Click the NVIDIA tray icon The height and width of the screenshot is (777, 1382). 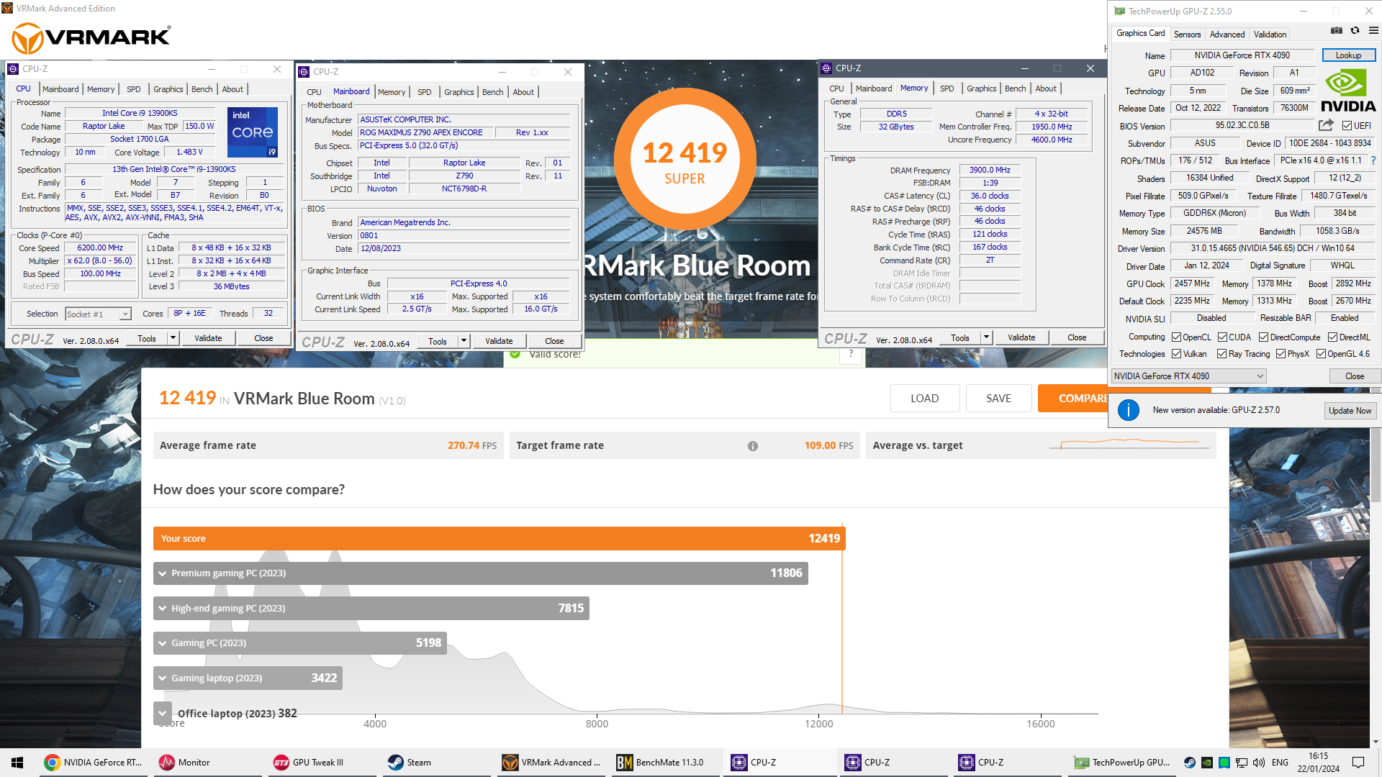point(1207,763)
